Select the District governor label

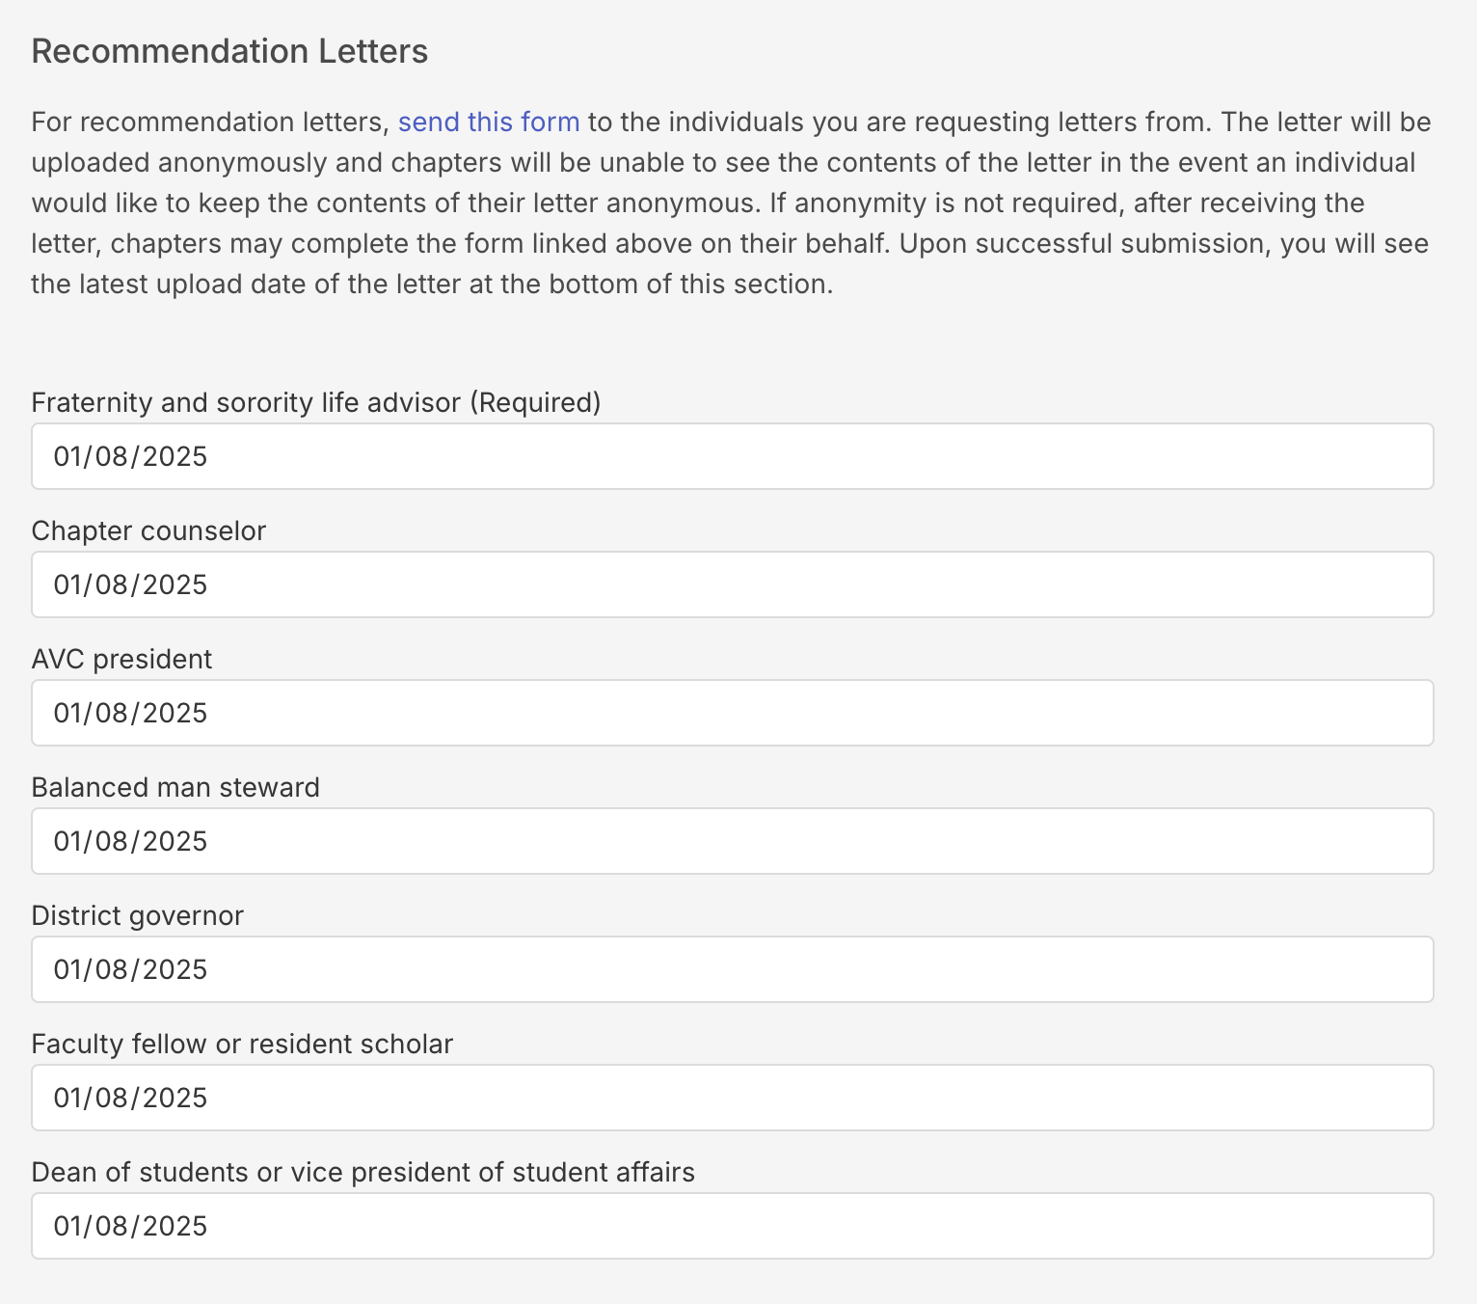(138, 915)
